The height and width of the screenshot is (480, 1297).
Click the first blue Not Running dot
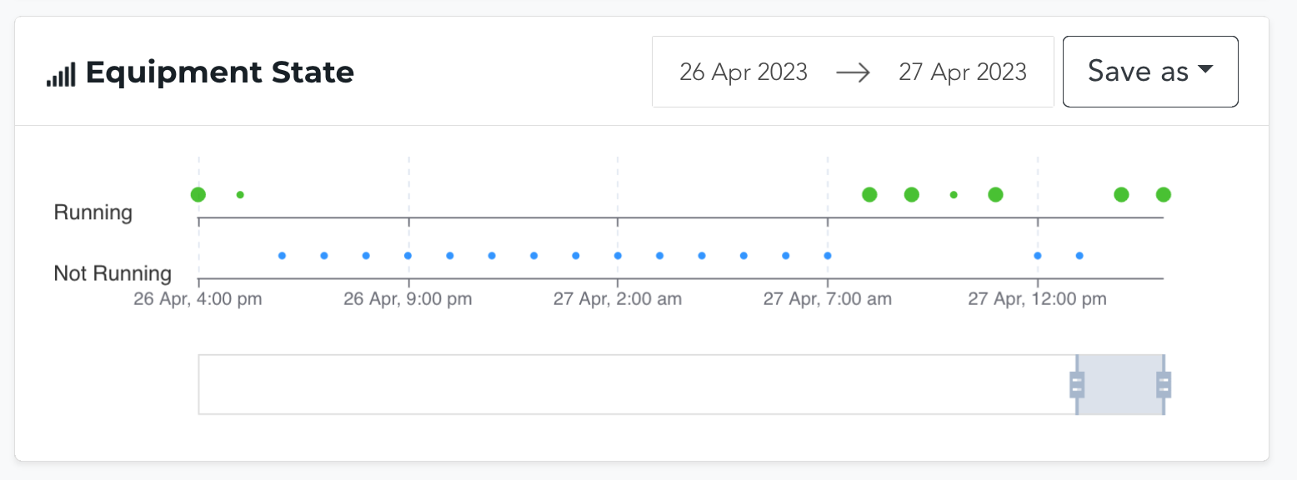282,256
